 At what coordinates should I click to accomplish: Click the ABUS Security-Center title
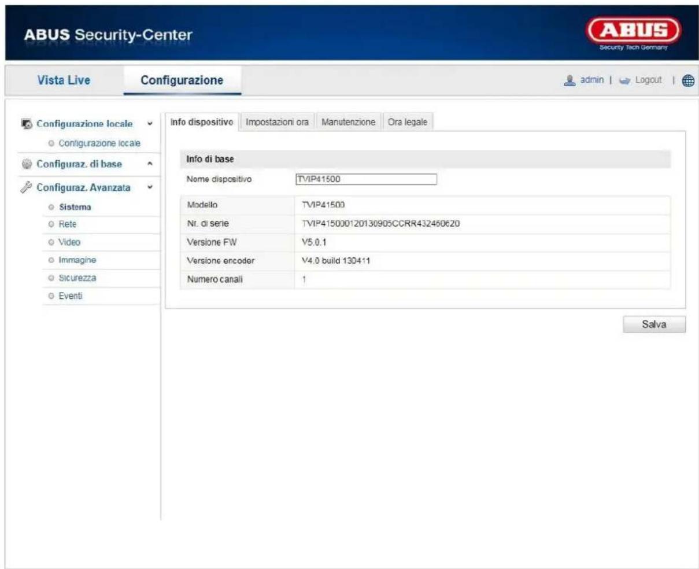(x=108, y=35)
